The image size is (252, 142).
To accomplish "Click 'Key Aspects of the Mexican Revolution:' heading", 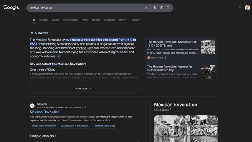I will (58, 64).
